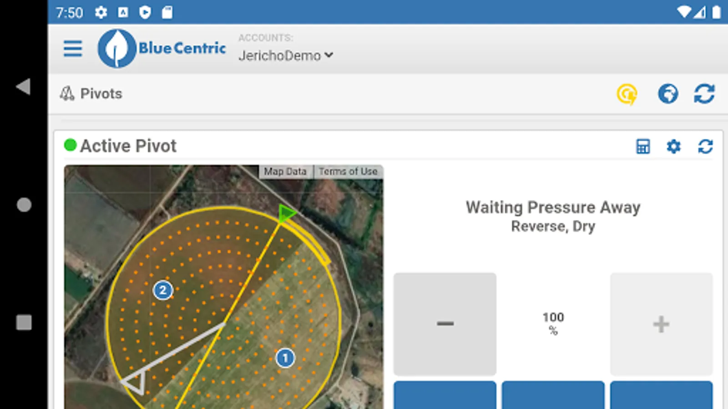This screenshot has height=409, width=728.
Task: Click the Active Pivot title
Action: (128, 146)
